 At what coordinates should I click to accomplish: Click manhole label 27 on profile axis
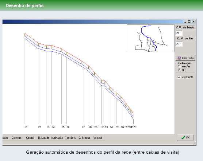click(x=83, y=127)
